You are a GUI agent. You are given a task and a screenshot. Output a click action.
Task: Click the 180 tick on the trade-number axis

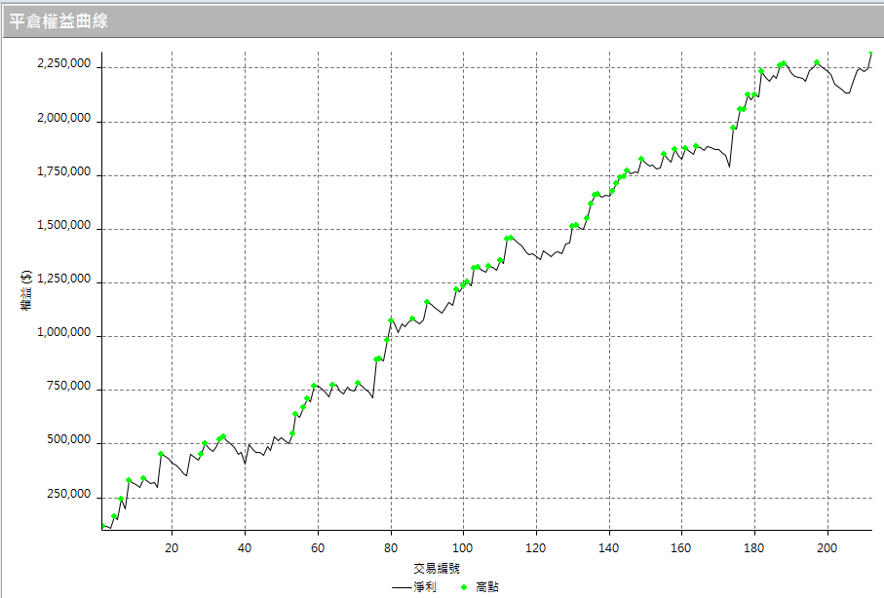(x=753, y=547)
